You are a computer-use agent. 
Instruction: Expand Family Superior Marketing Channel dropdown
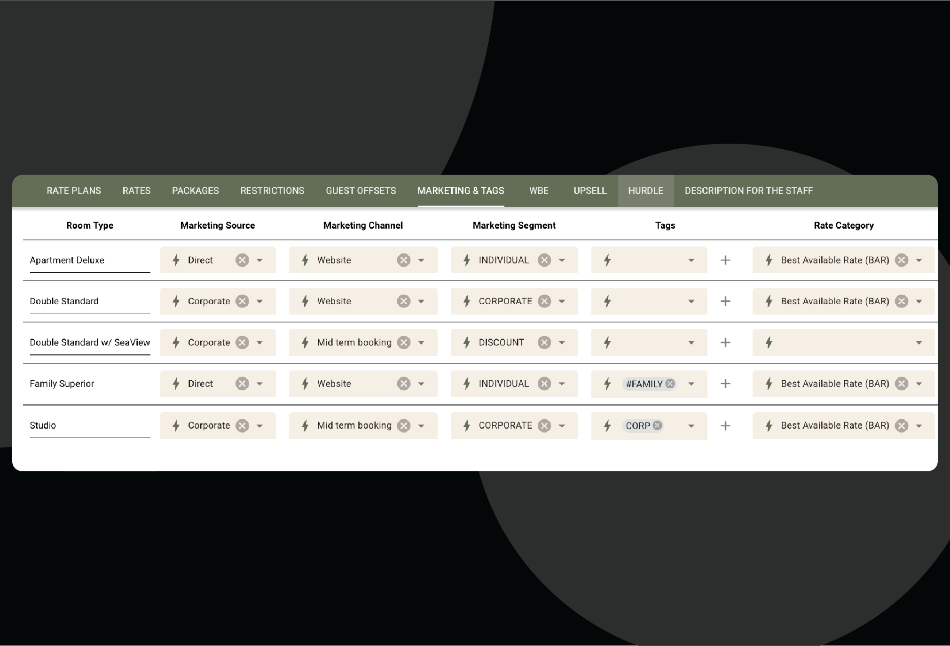[421, 384]
